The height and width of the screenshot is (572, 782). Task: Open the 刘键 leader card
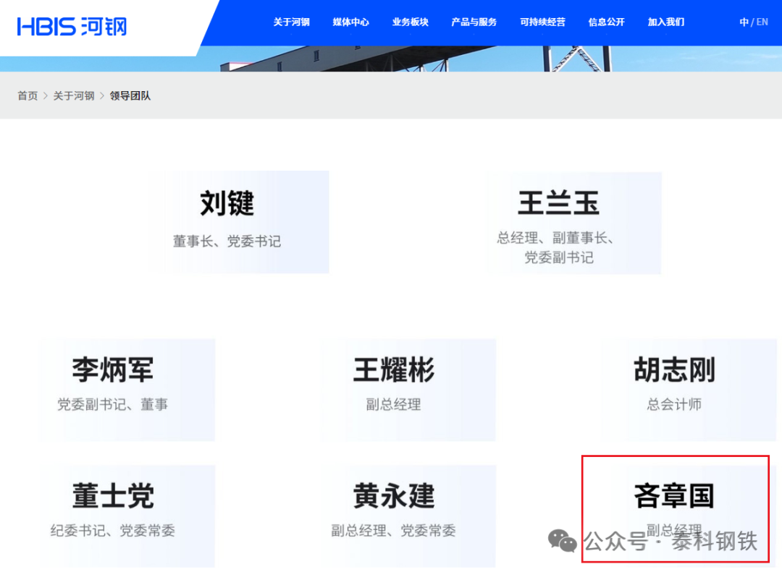(x=238, y=222)
